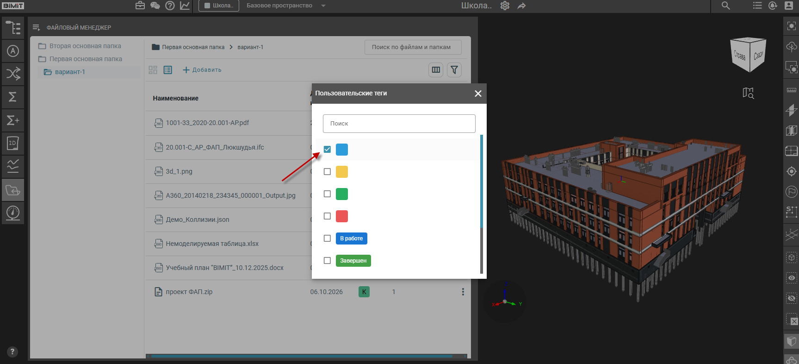Screen dimensions: 799x364
Task: Open the line chart icon in top bar
Action: point(185,6)
